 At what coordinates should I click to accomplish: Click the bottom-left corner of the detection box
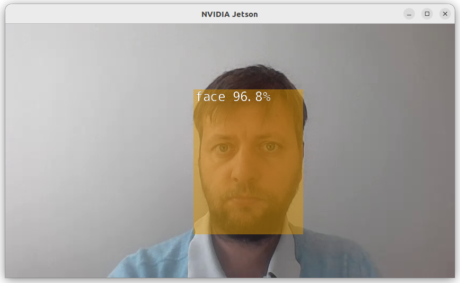[194, 234]
